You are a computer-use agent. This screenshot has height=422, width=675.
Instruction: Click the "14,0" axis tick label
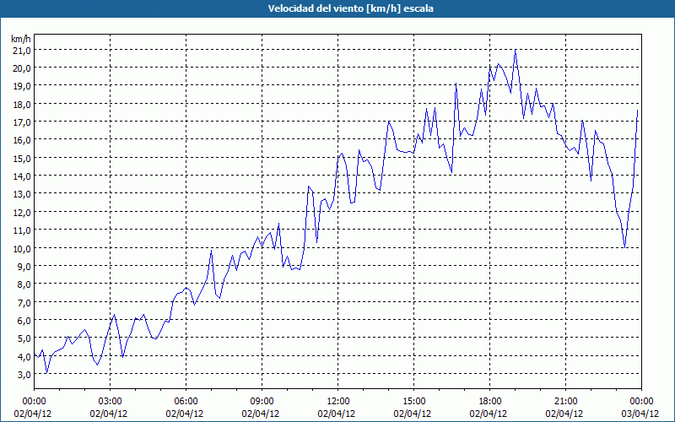[x=22, y=176]
